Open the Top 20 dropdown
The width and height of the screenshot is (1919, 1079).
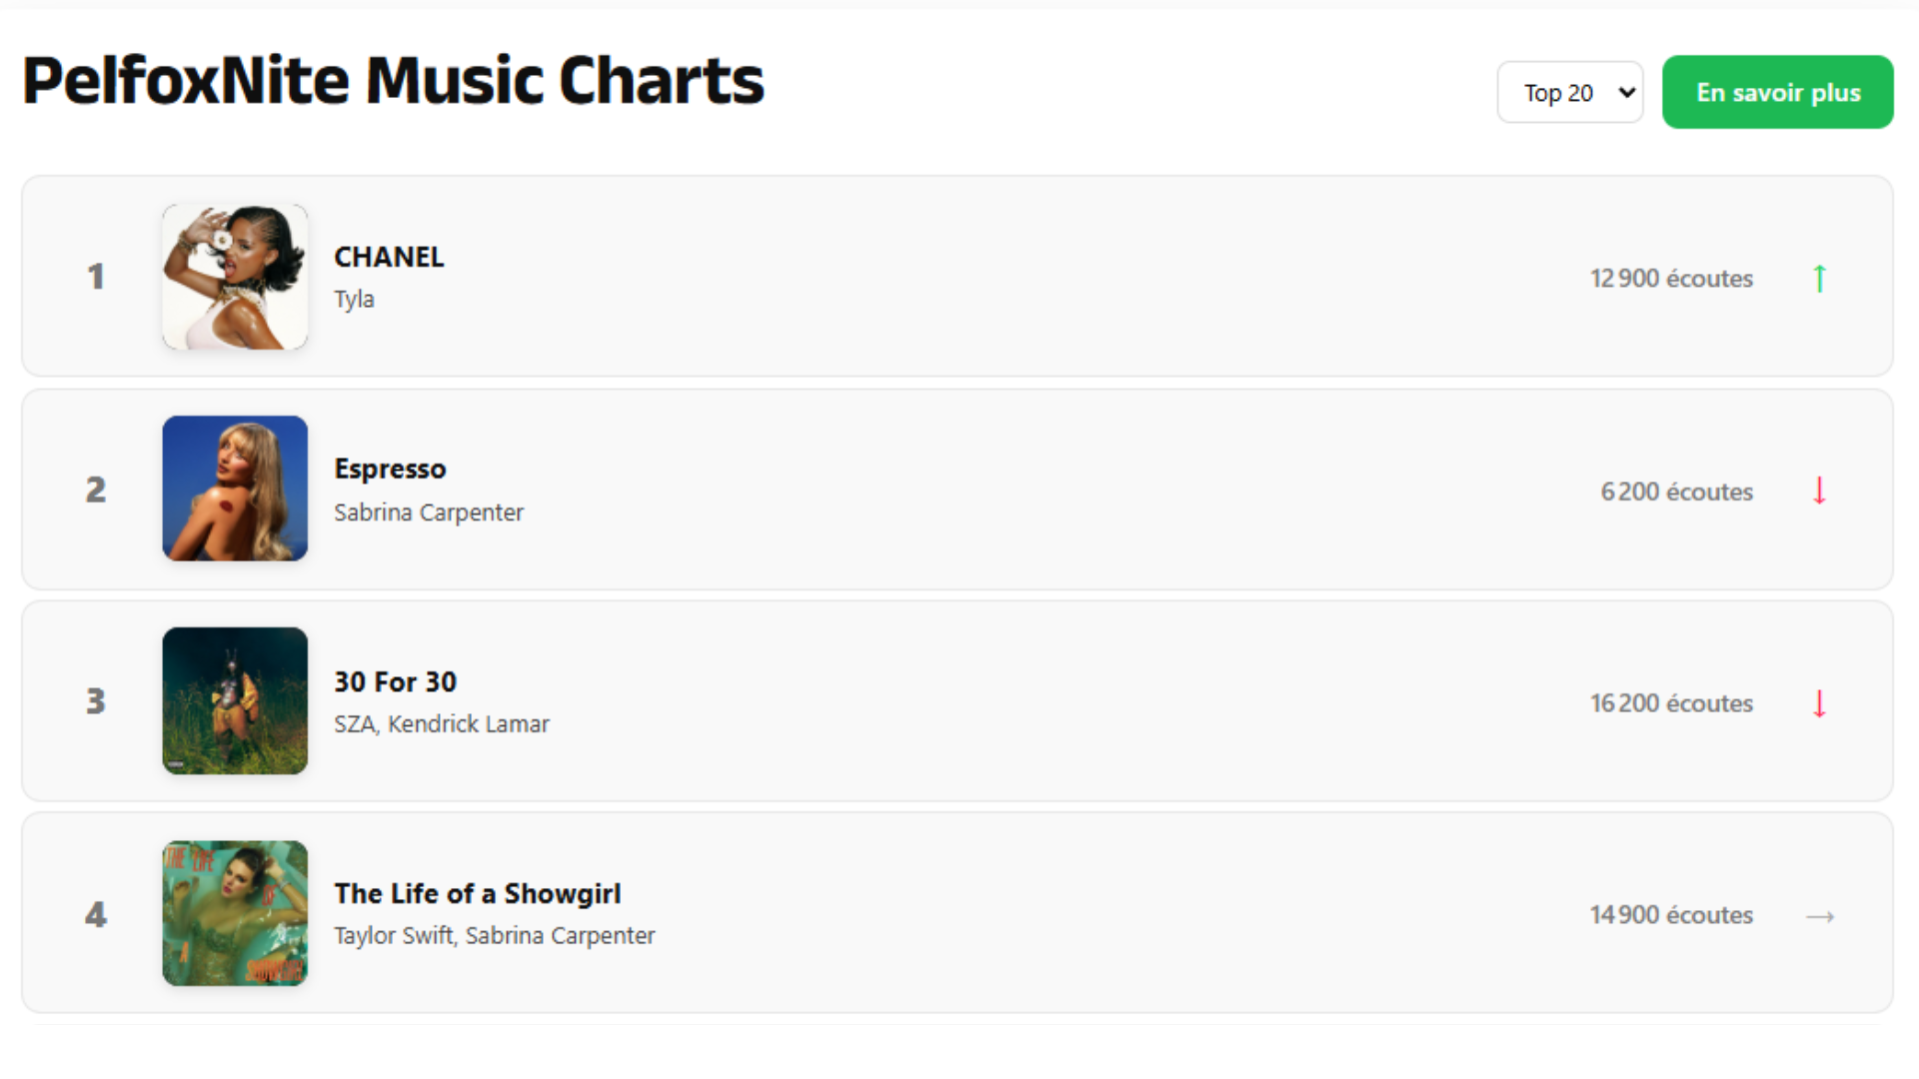tap(1569, 92)
